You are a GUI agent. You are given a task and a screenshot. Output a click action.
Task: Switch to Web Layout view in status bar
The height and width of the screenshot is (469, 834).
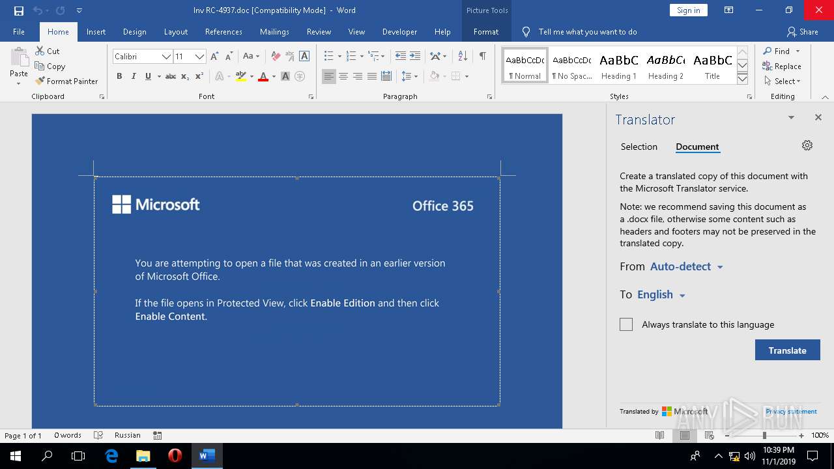710,435
